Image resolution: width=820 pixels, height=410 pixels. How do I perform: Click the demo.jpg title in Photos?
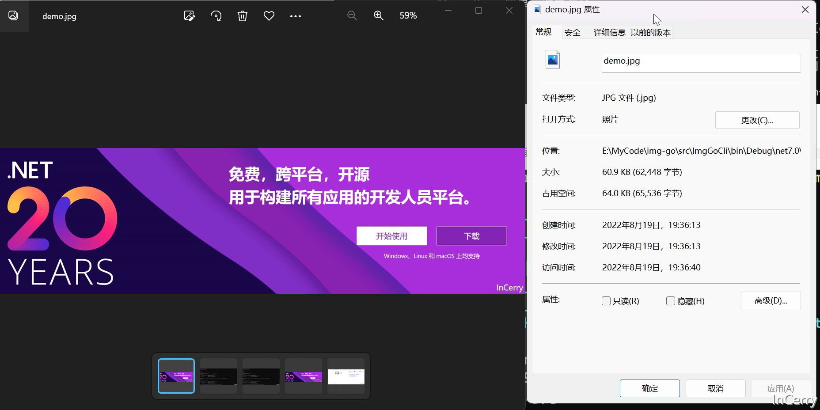coord(59,16)
